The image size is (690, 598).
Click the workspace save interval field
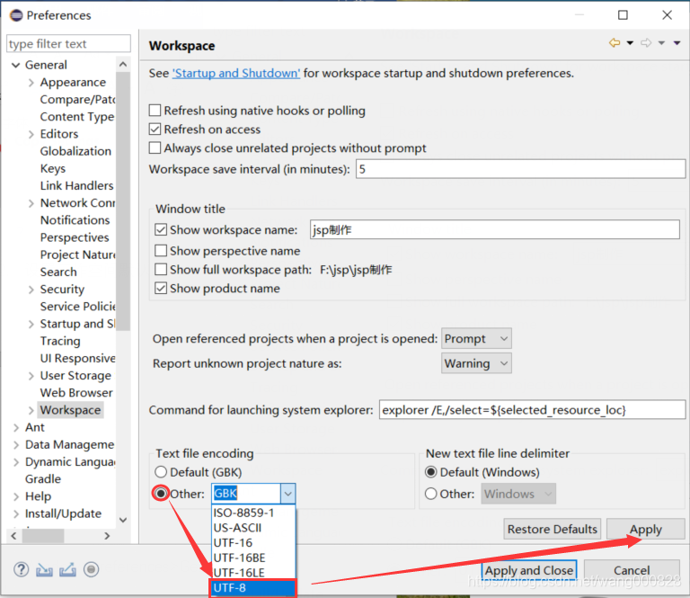click(520, 169)
